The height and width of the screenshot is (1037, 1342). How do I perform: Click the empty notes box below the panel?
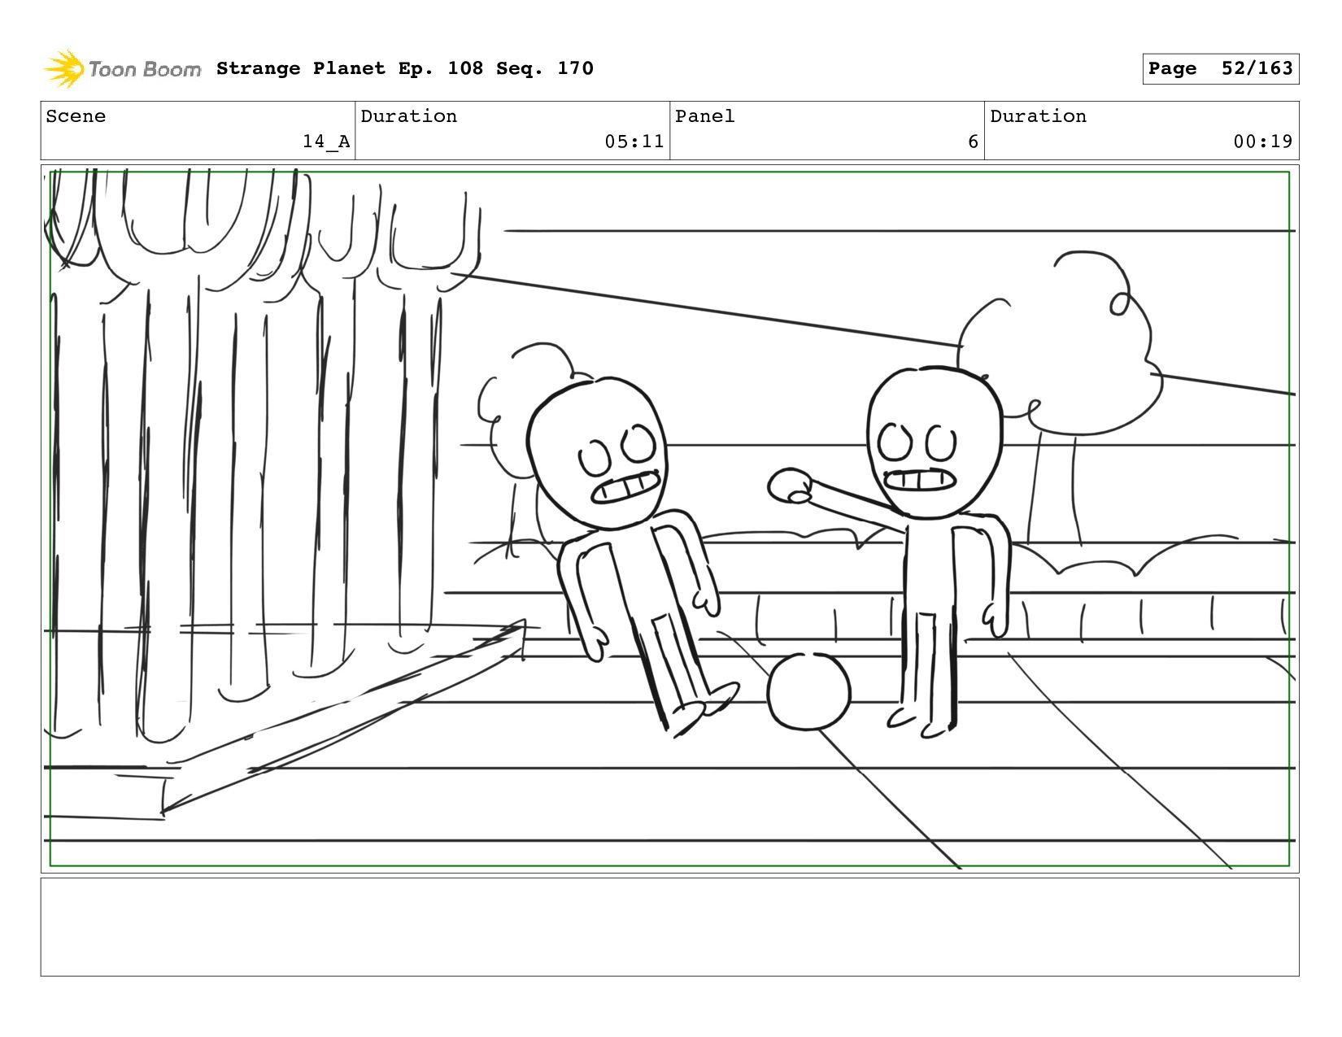coord(669,927)
